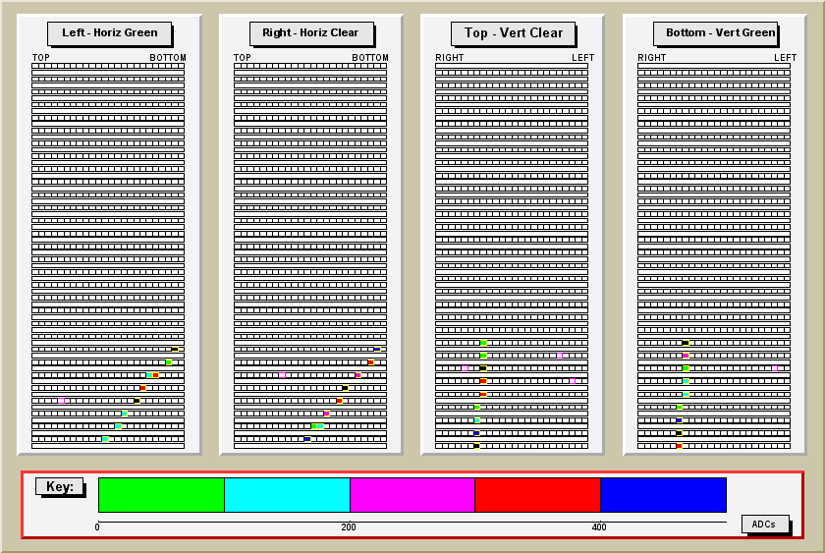Screen dimensions: 825x553
Task: Select the red swatch in the Key bar
Action: 538,495
